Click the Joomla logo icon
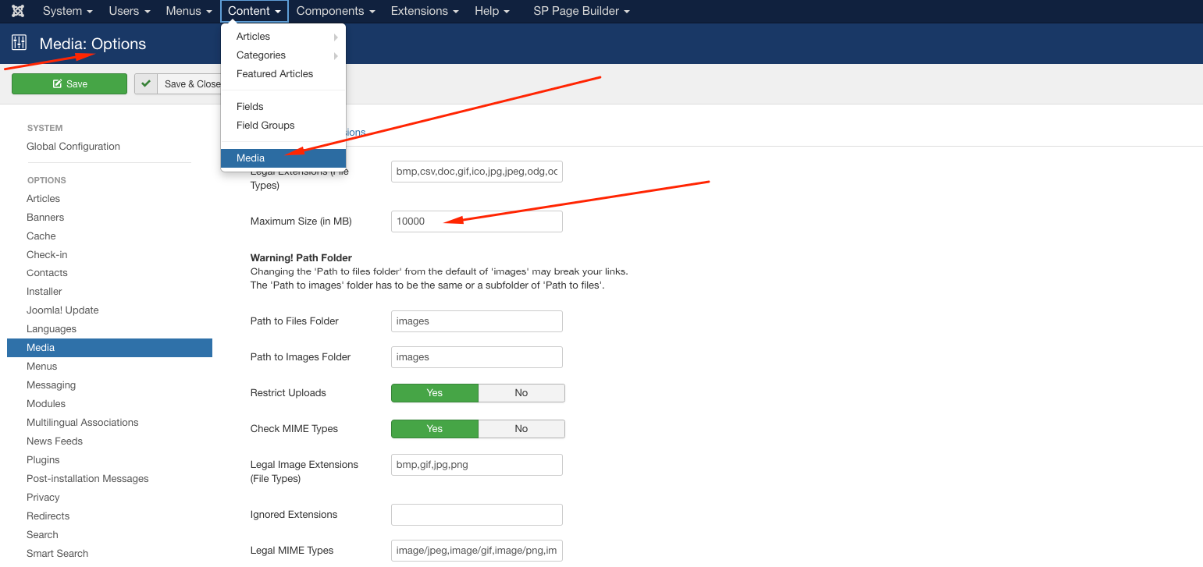Image resolution: width=1203 pixels, height=567 pixels. [18, 11]
